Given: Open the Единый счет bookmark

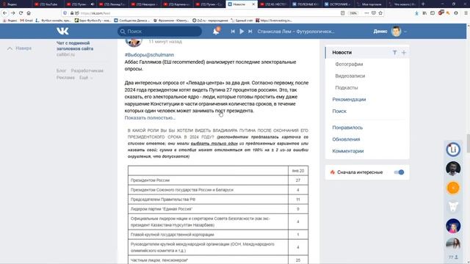Looking at the screenshot, I should (x=242, y=21).
